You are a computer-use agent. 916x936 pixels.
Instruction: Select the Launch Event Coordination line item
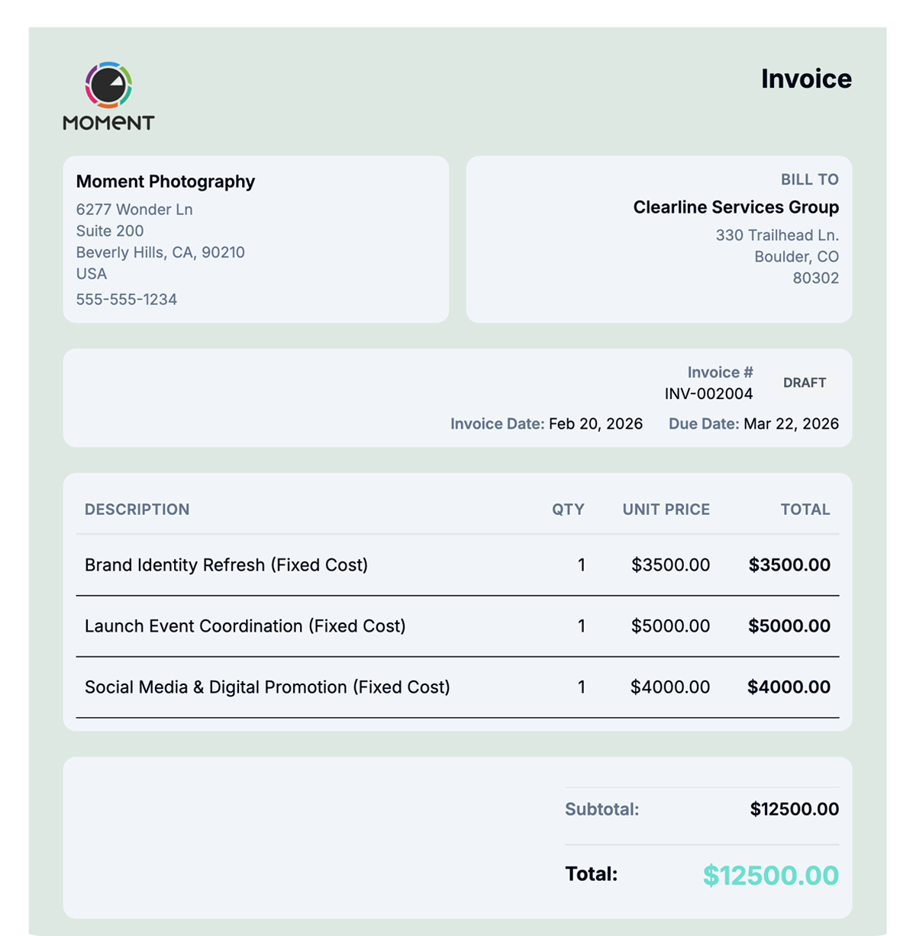(x=457, y=626)
